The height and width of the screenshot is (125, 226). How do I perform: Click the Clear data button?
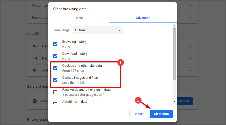pyautogui.click(x=161, y=114)
